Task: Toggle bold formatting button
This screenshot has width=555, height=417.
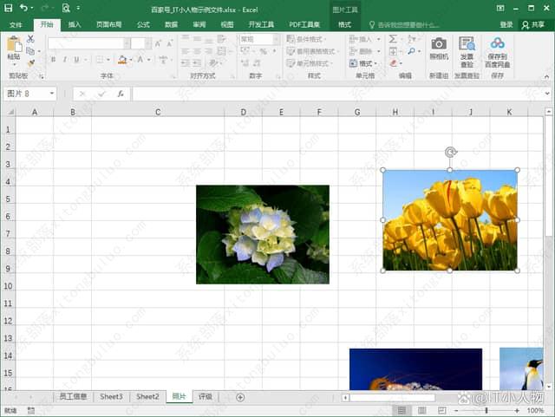Action: click(x=52, y=60)
